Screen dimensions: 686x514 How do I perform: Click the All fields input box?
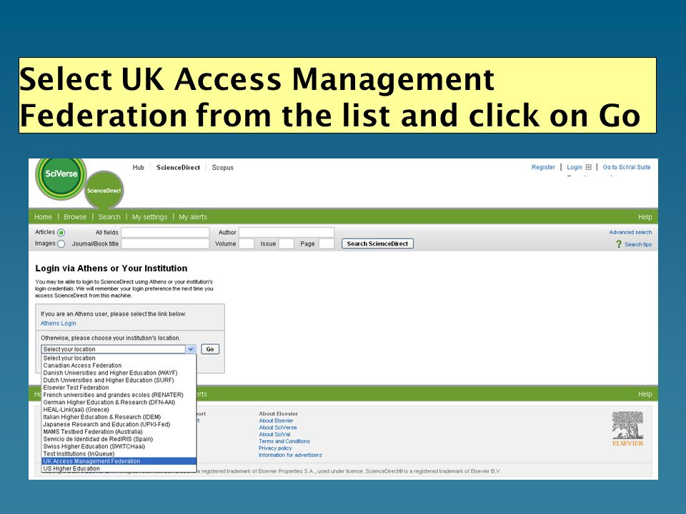click(165, 232)
